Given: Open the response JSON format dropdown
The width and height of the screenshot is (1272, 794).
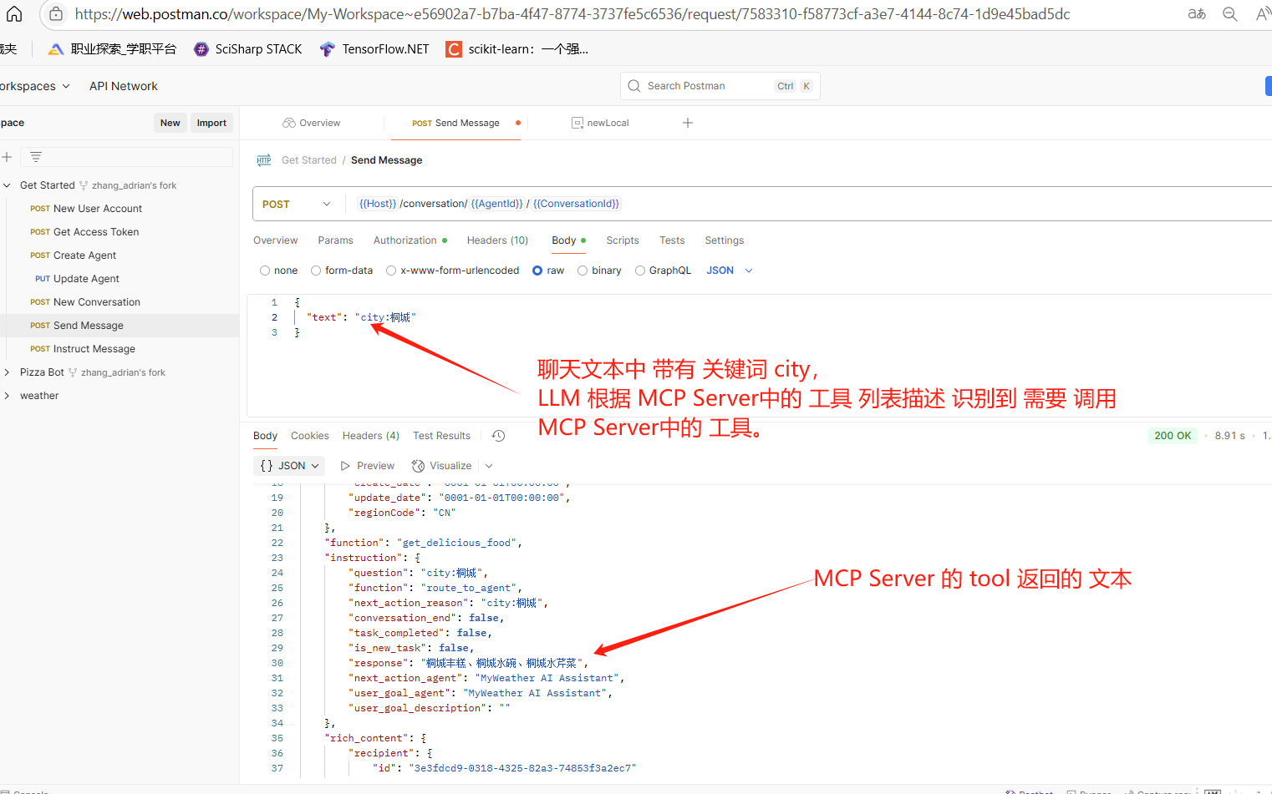Looking at the screenshot, I should click(x=290, y=466).
